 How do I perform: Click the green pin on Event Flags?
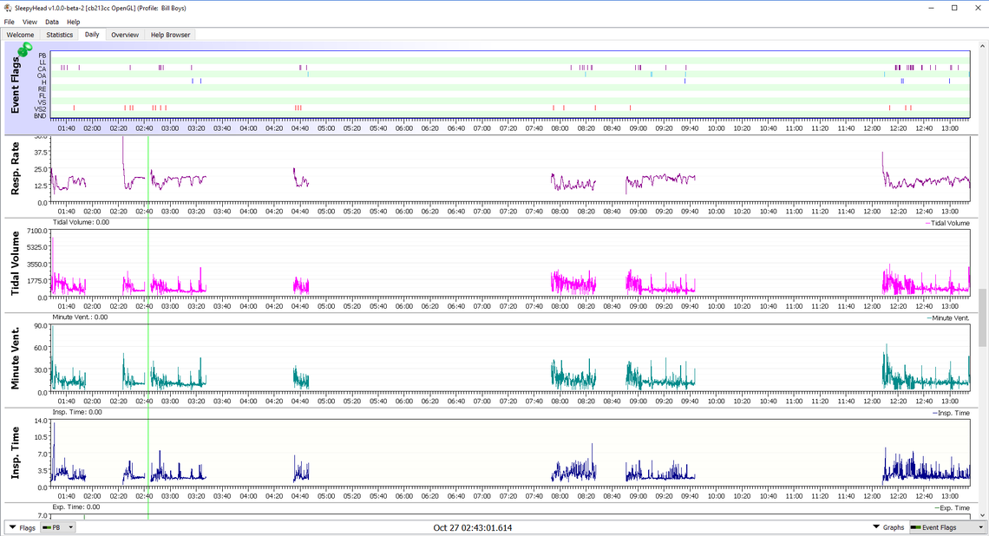[x=24, y=49]
